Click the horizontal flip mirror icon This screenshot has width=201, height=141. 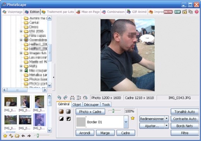click(72, 98)
